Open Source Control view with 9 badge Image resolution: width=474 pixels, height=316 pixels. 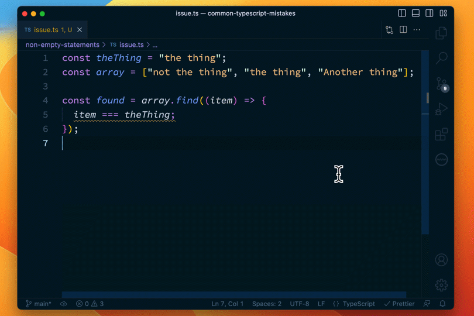tap(441, 84)
